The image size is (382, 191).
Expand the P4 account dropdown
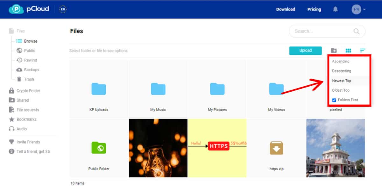coord(359,9)
